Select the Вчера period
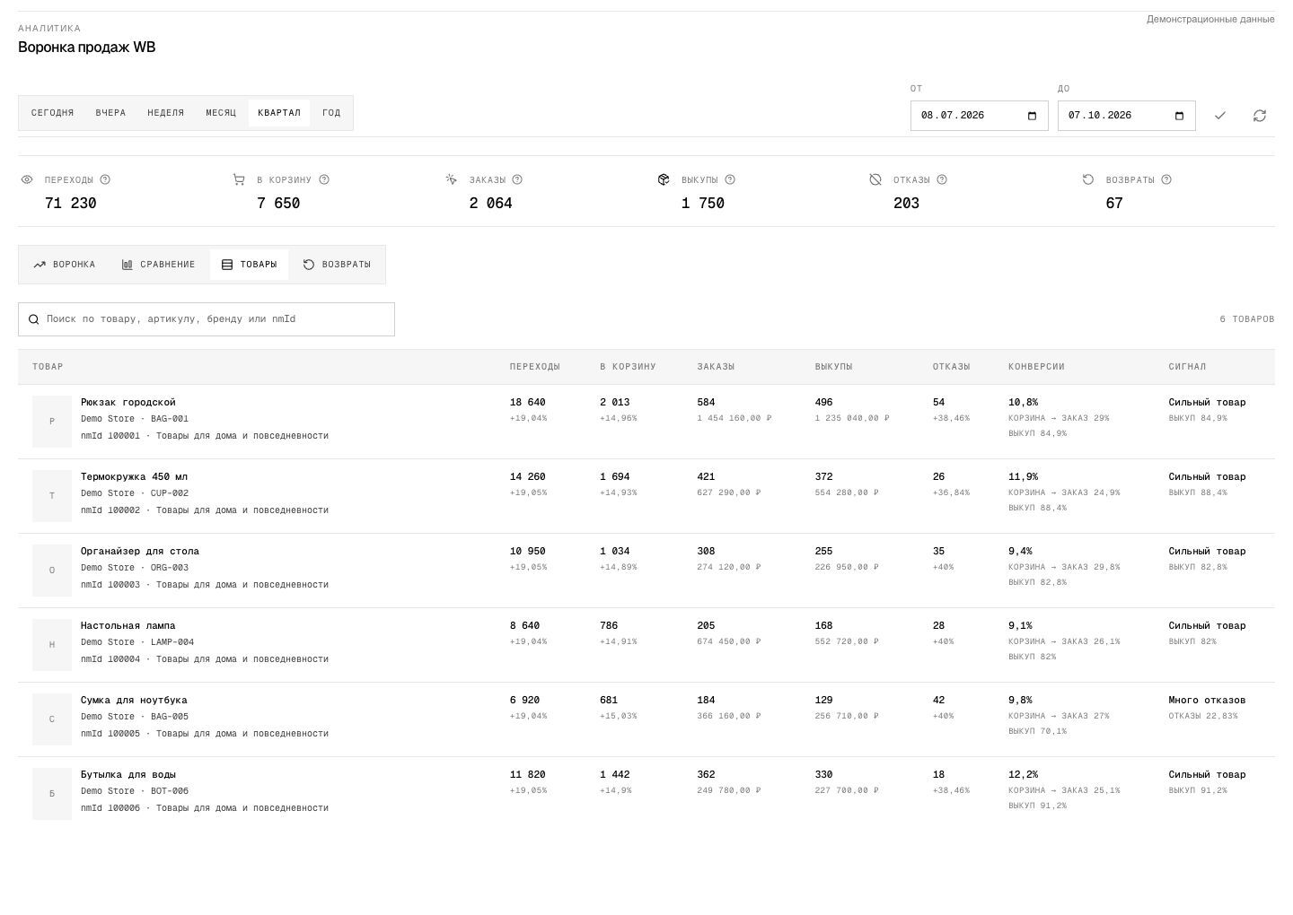 coord(110,113)
